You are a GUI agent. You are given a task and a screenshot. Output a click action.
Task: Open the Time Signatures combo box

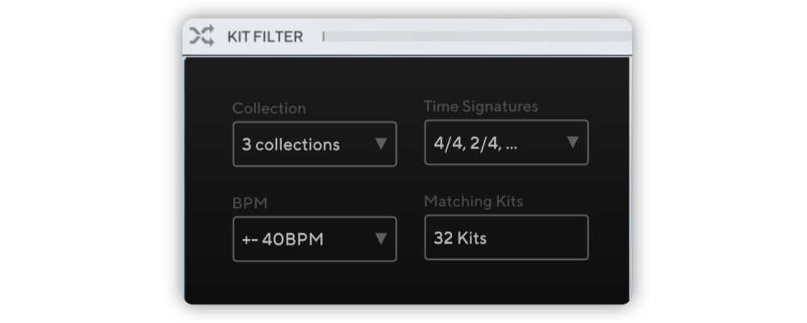tap(507, 142)
